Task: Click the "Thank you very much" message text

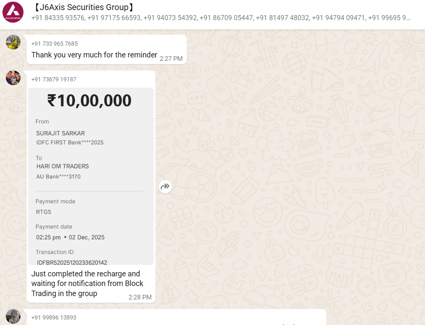Action: click(x=94, y=55)
